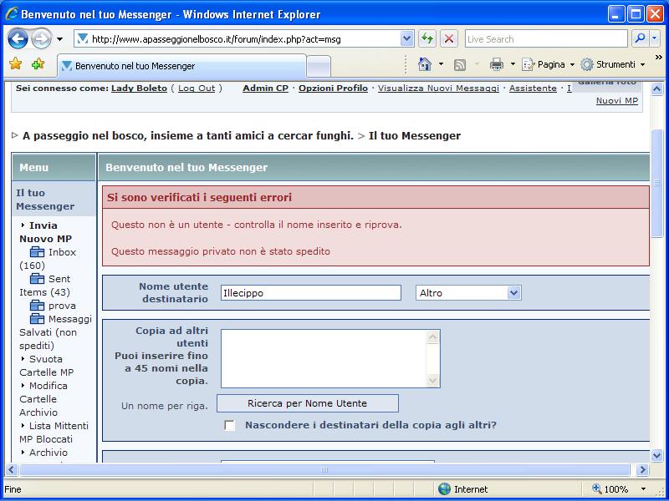
Task: Click the browser Back arrow button
Action: tap(18, 39)
